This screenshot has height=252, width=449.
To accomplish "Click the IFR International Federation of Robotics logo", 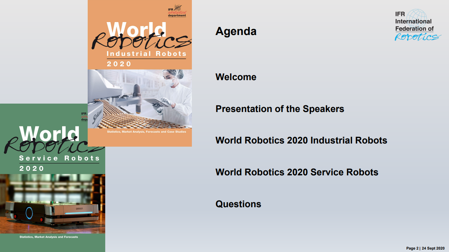I will point(417,25).
